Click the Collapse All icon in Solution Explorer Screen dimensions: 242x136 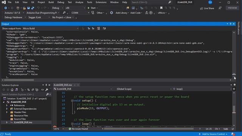tap(33, 90)
